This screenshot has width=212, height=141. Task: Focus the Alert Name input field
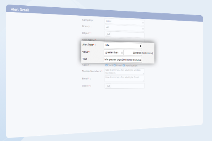124,40
